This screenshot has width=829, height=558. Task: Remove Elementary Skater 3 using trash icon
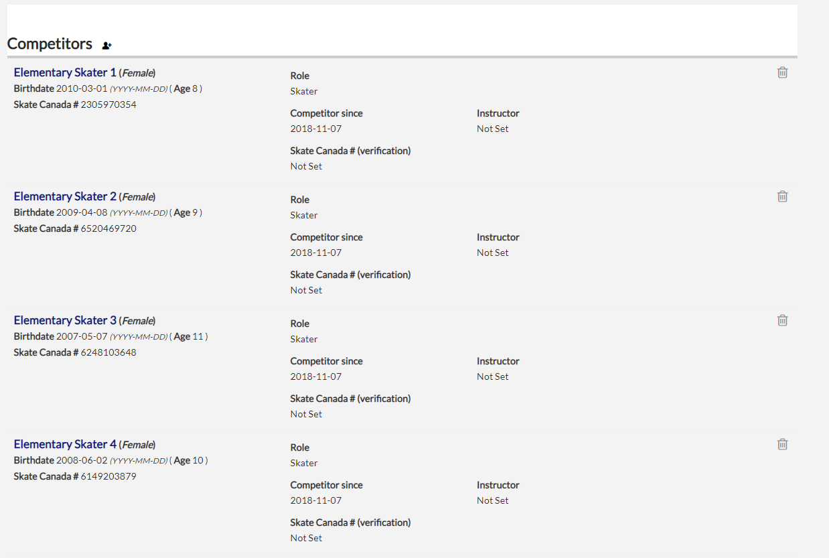782,320
